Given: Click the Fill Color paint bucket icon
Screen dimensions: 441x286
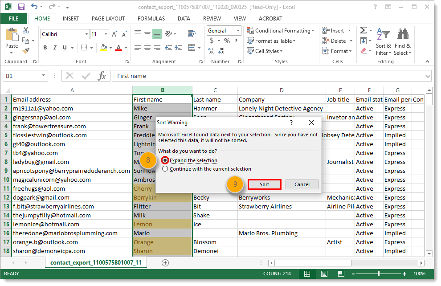Looking at the screenshot, I should [103, 48].
